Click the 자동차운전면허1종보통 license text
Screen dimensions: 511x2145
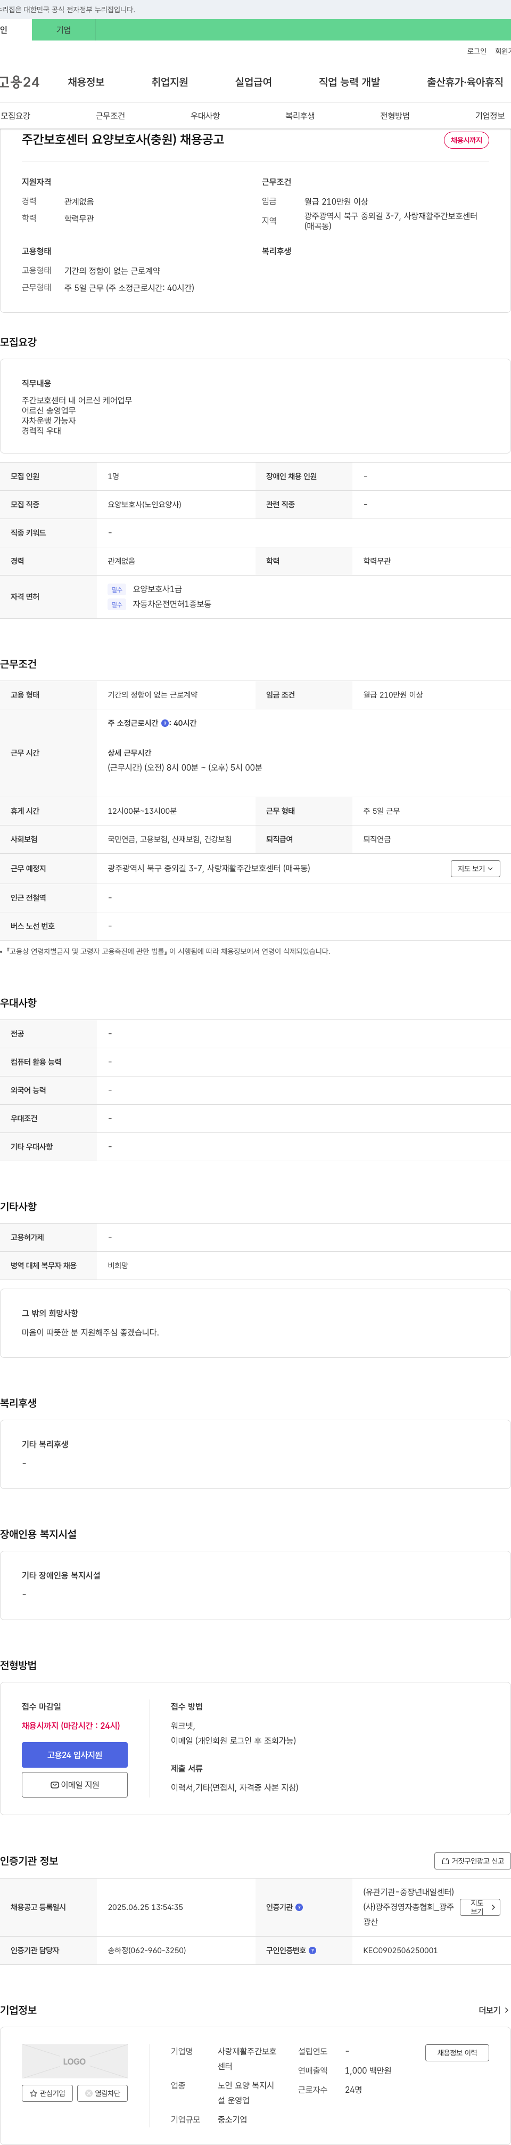coord(171,604)
